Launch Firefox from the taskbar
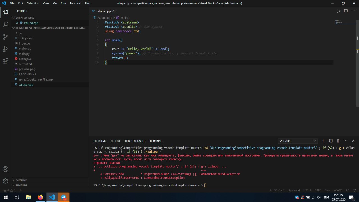 40,197
